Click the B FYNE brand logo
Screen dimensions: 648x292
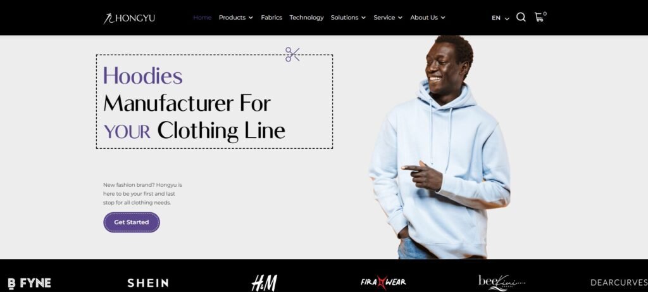[29, 283]
